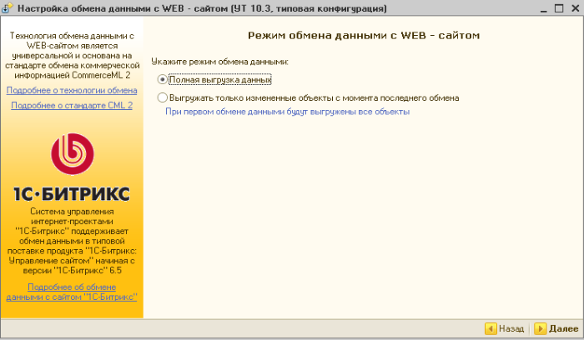This screenshot has height=340, width=584.
Task: Click the right arrow icon beside Далее
Action: [540, 329]
